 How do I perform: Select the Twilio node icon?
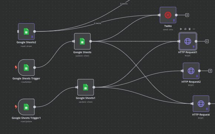point(168,15)
